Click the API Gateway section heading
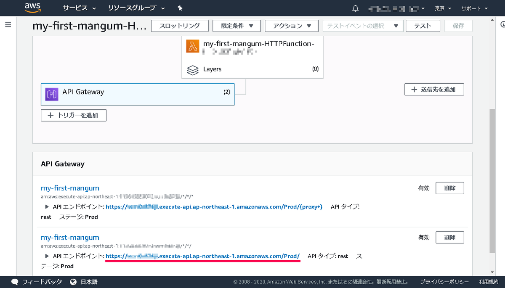The image size is (505, 288). 63,164
